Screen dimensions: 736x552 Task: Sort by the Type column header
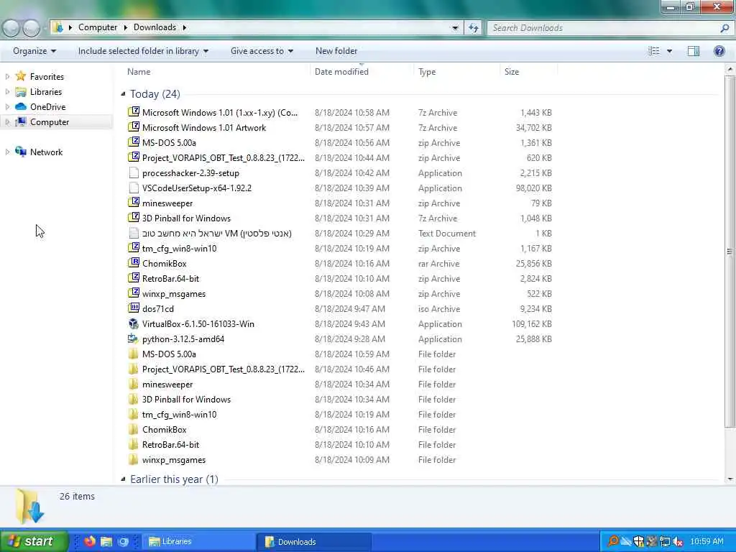click(x=427, y=71)
